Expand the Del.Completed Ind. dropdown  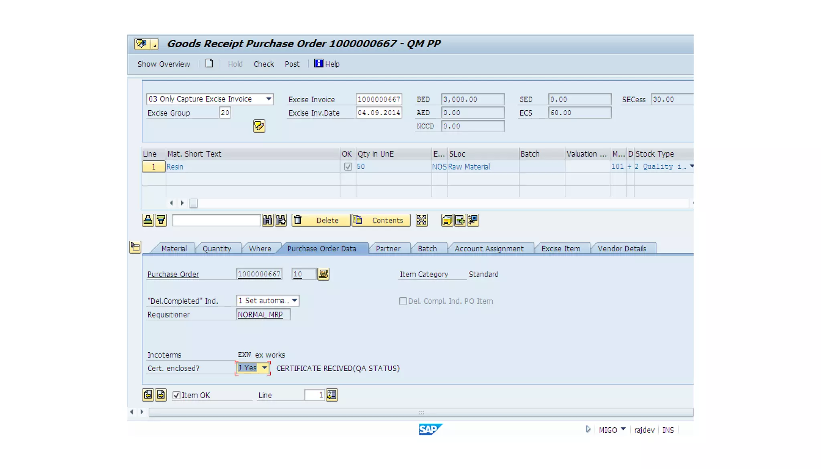coord(294,301)
